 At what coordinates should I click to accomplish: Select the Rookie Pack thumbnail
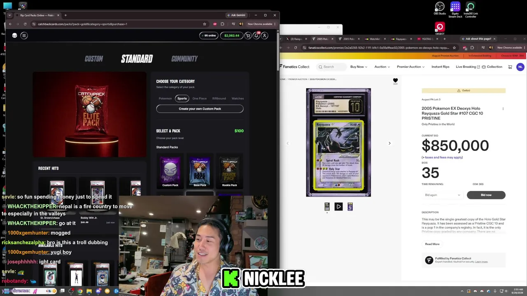click(x=229, y=172)
